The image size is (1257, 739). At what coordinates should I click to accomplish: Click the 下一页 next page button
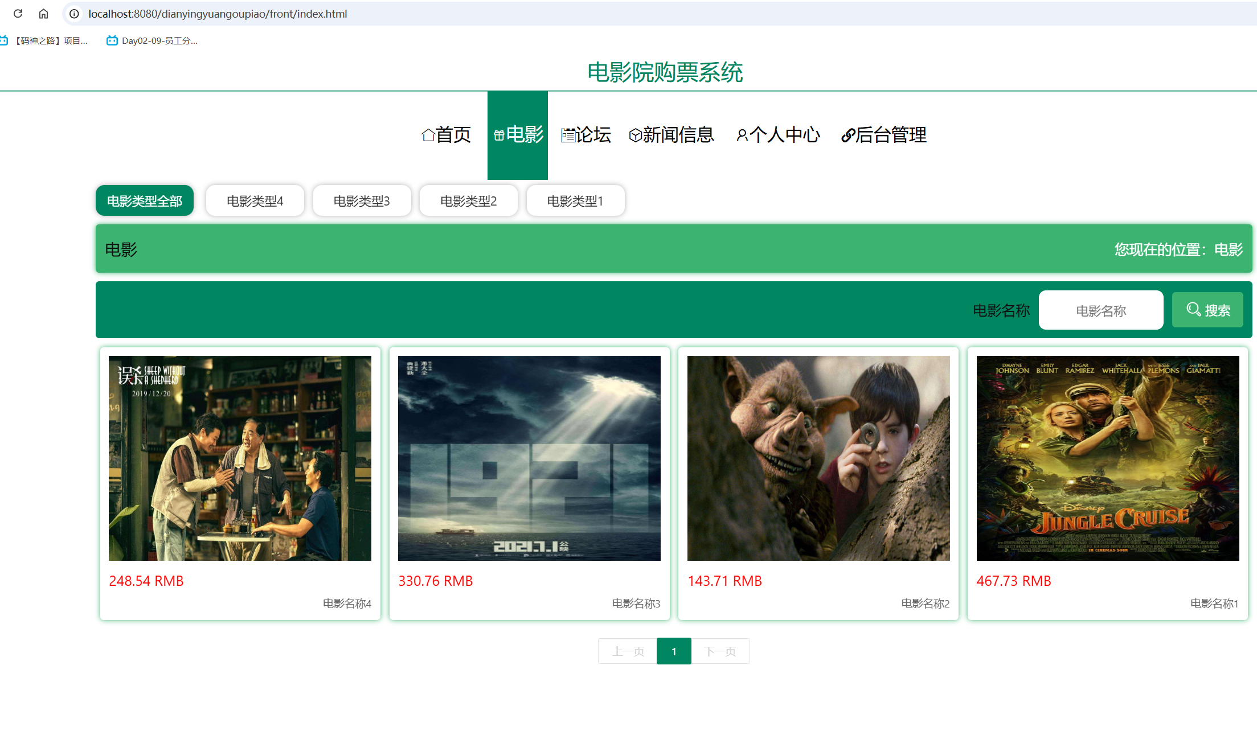[x=720, y=651]
